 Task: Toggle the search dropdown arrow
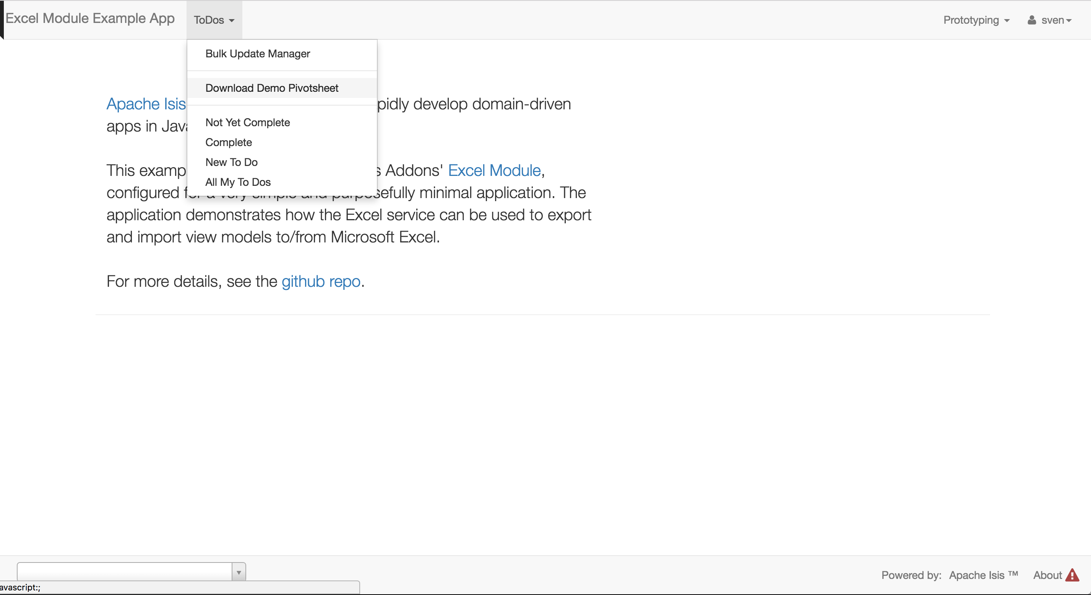click(x=239, y=572)
